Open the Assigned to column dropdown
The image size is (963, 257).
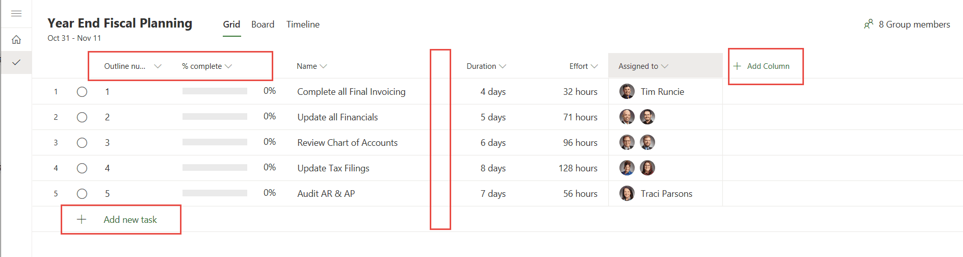[665, 66]
